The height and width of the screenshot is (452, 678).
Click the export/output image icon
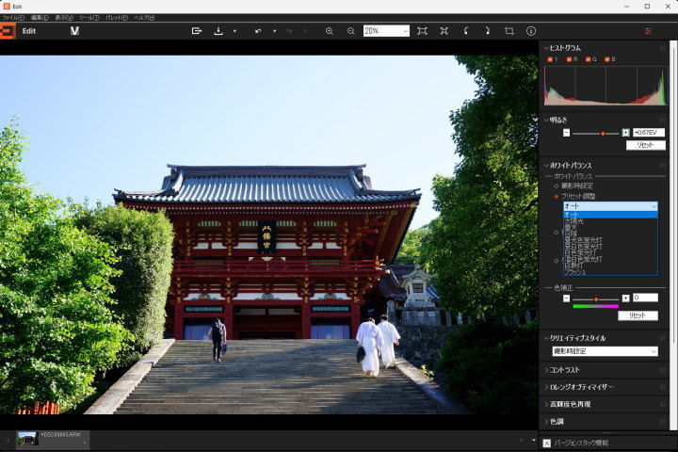[x=196, y=31]
